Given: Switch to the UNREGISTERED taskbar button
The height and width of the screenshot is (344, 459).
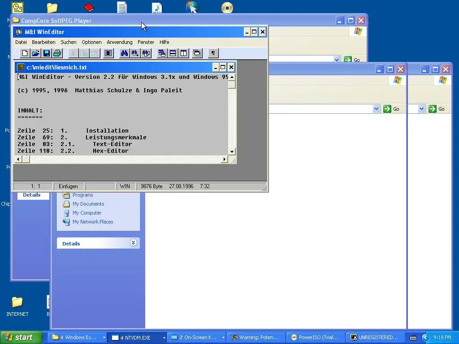Looking at the screenshot, I should [375, 337].
